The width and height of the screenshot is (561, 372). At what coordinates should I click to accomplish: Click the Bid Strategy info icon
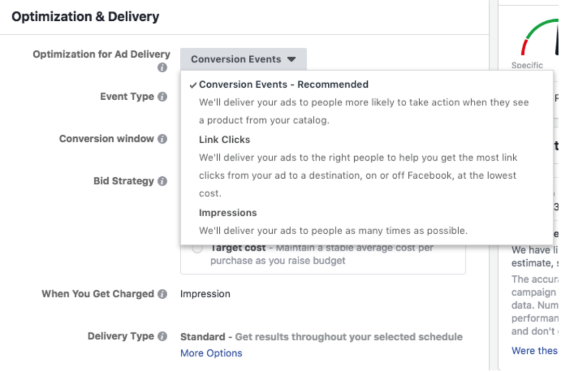163,181
